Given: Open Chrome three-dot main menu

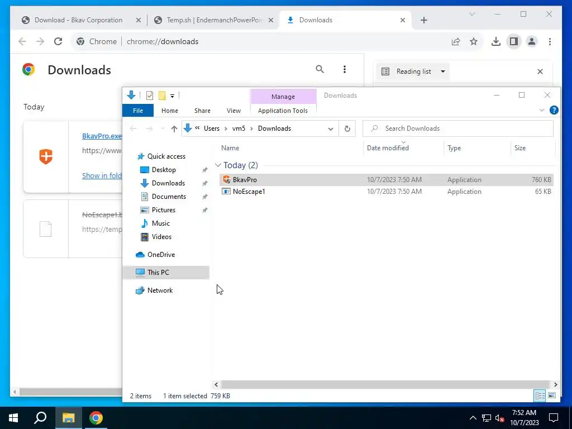Looking at the screenshot, I should [x=550, y=41].
